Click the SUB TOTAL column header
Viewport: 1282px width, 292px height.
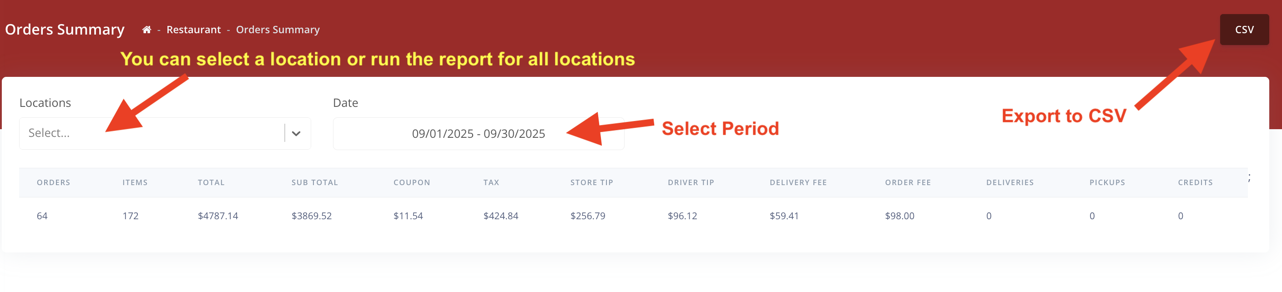pyautogui.click(x=314, y=182)
